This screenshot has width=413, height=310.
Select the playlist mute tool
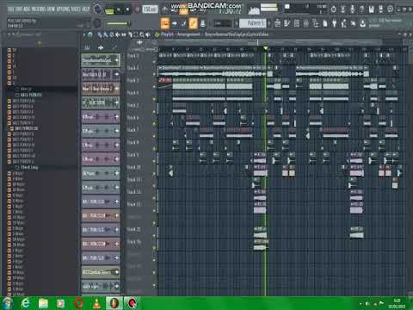118,34
